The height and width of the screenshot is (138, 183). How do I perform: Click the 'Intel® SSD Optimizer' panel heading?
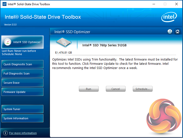[72, 32]
